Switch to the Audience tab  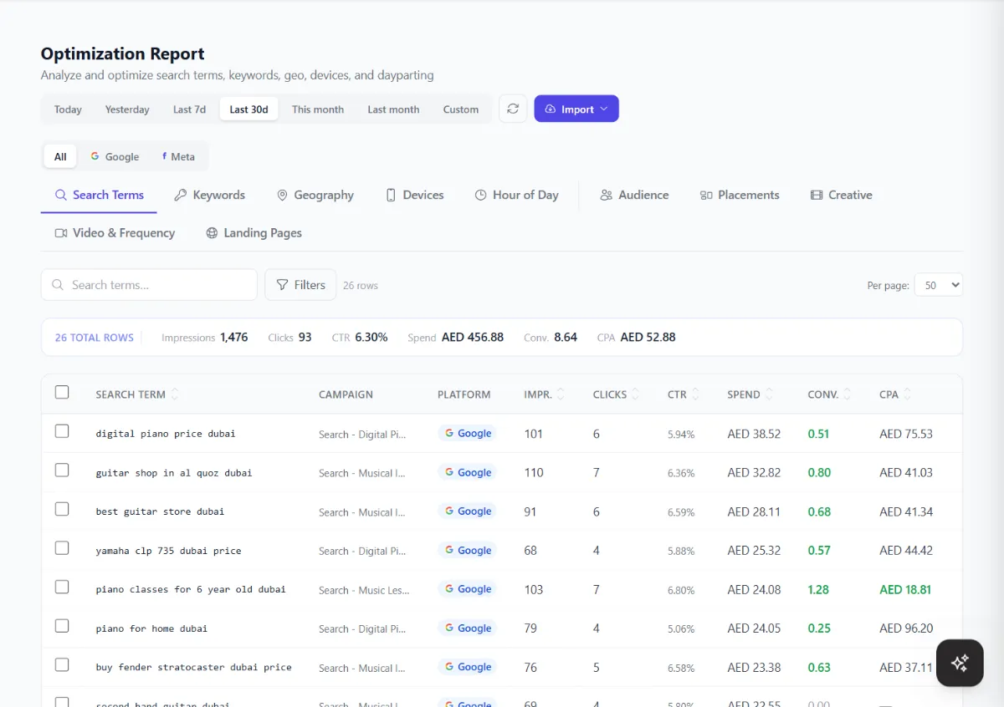634,195
